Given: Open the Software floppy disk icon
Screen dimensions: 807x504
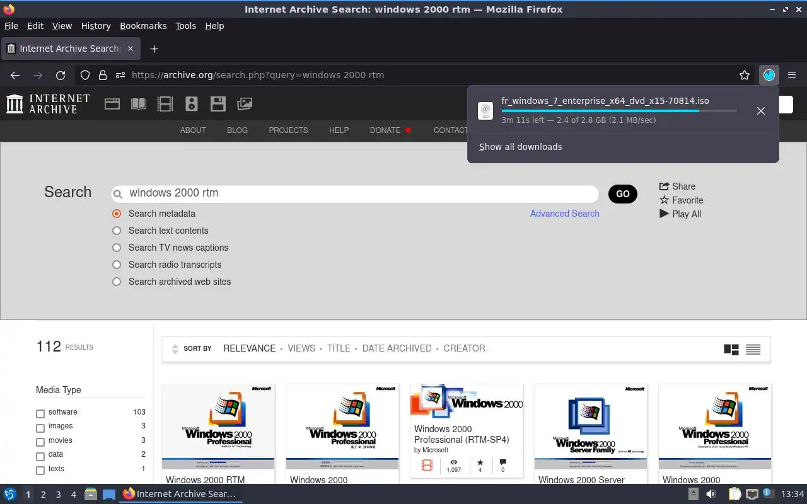Looking at the screenshot, I should (218, 104).
